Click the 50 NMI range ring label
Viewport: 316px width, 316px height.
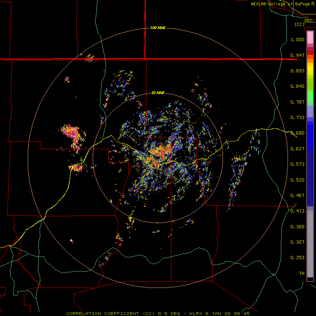pyautogui.click(x=158, y=93)
